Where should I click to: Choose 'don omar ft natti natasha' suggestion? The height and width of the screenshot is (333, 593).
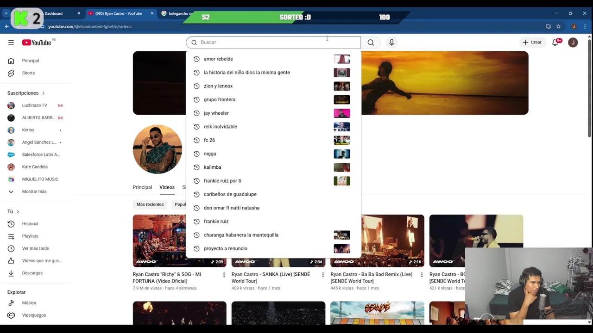(273, 208)
